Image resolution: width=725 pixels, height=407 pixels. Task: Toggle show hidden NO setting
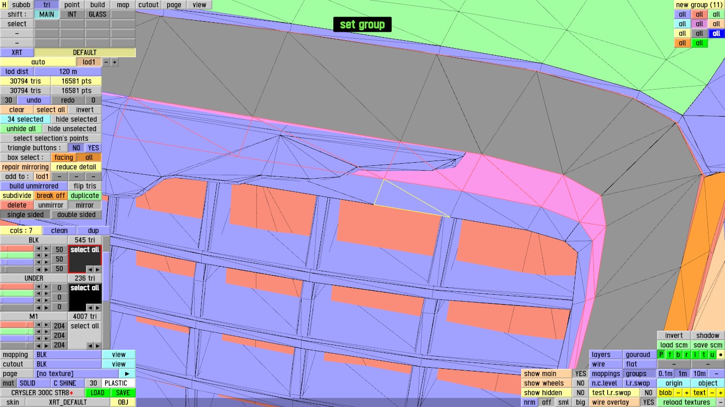(581, 393)
